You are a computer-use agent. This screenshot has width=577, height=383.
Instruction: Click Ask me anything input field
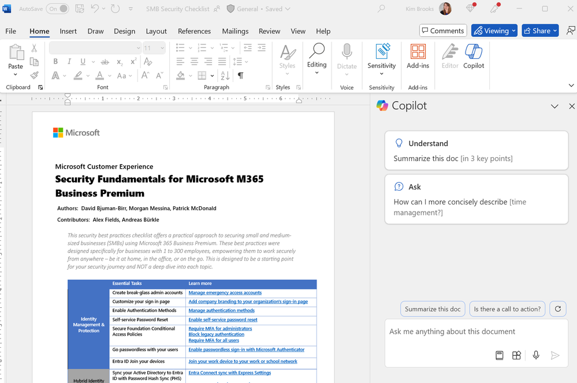(x=477, y=332)
